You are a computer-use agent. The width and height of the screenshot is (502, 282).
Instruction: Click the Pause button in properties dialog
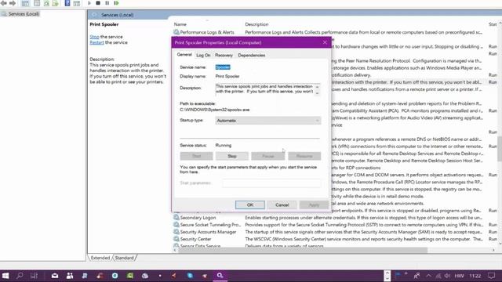[x=268, y=156]
